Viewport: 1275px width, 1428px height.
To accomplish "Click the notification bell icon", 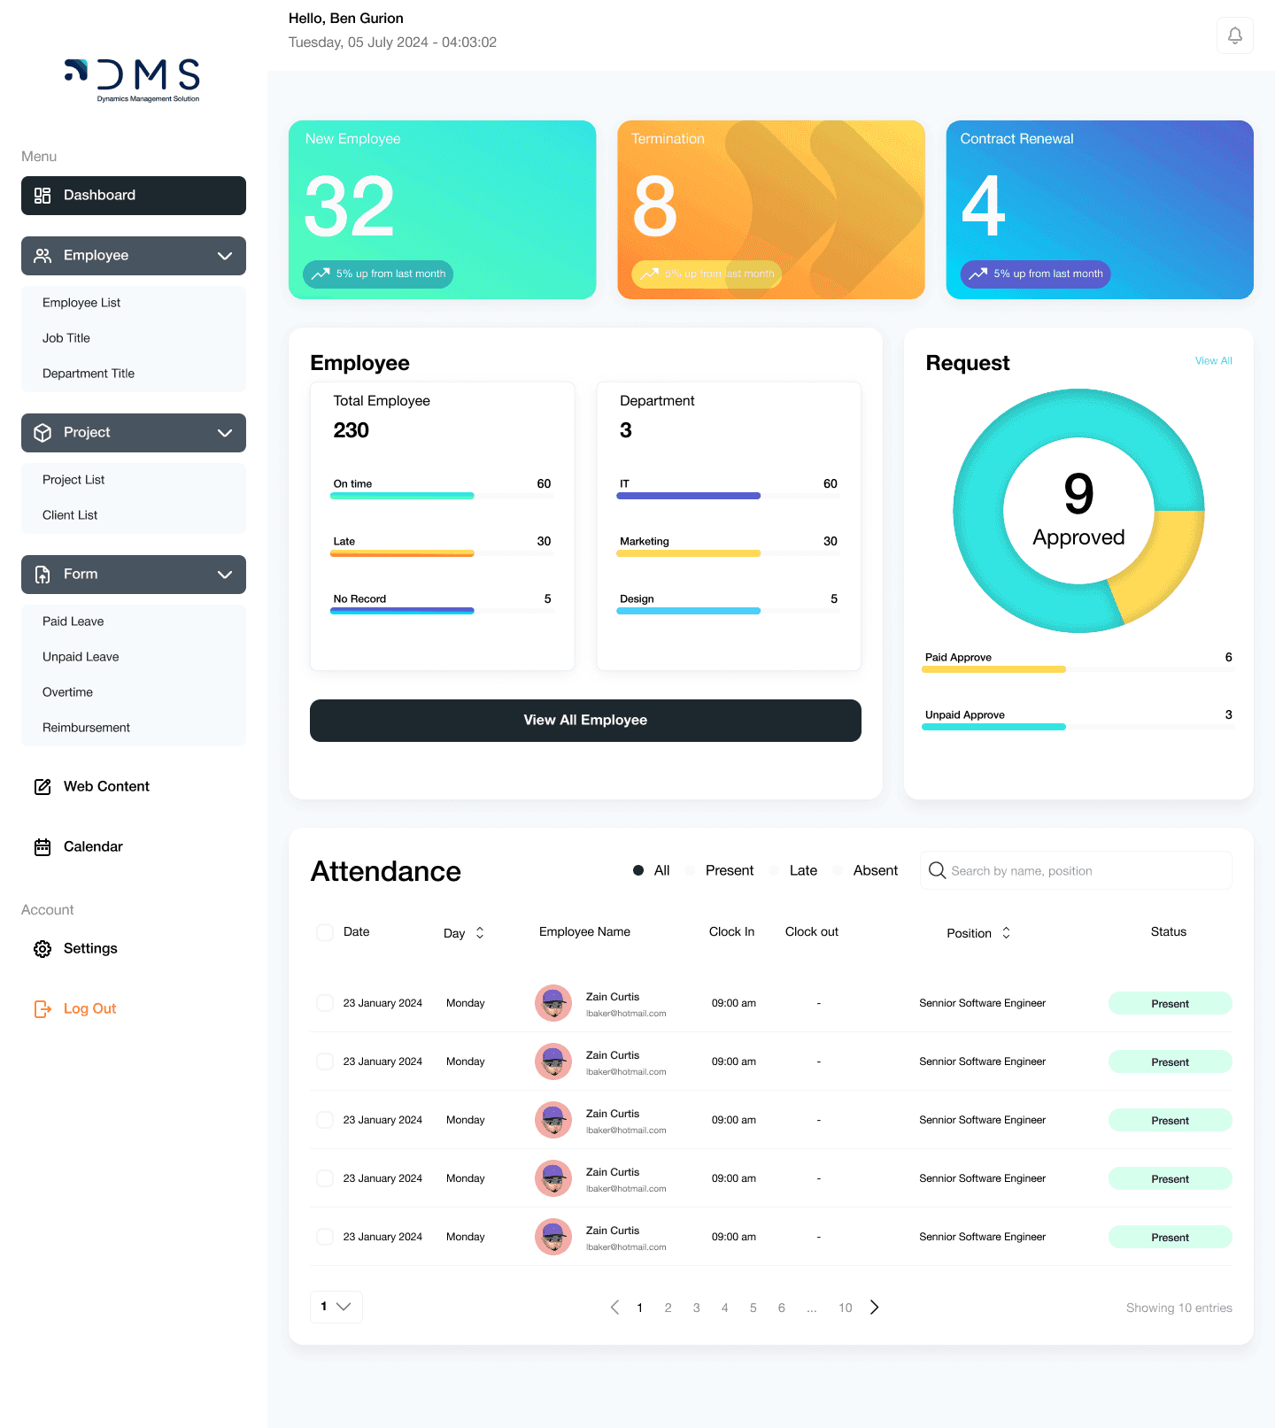I will (x=1234, y=35).
